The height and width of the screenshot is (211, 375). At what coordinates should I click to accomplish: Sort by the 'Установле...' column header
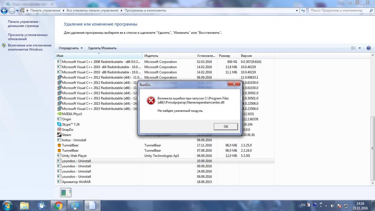click(x=206, y=56)
